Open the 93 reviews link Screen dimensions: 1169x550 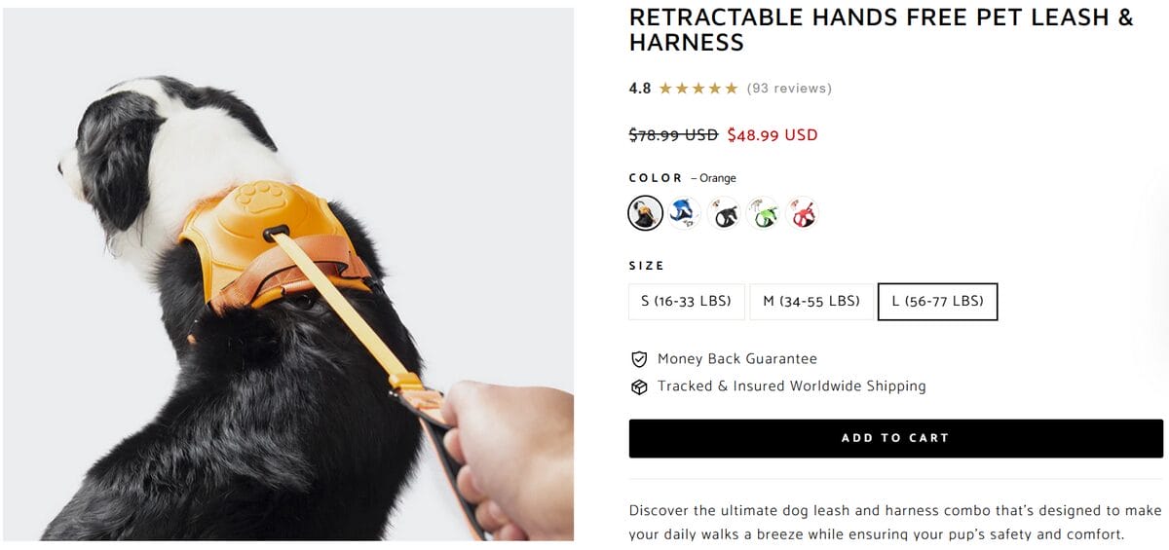[x=789, y=89]
